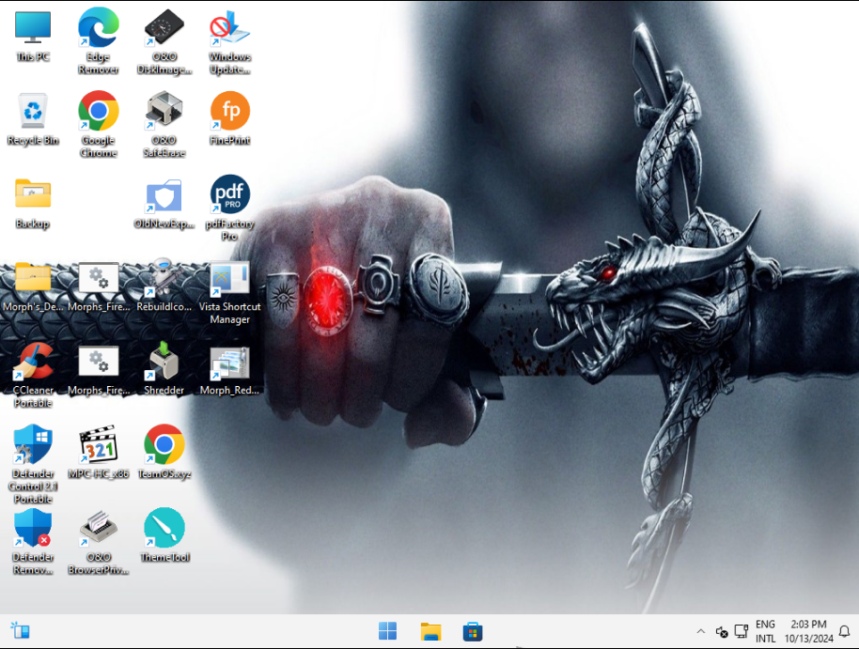Click the network tray icon

[x=742, y=631]
